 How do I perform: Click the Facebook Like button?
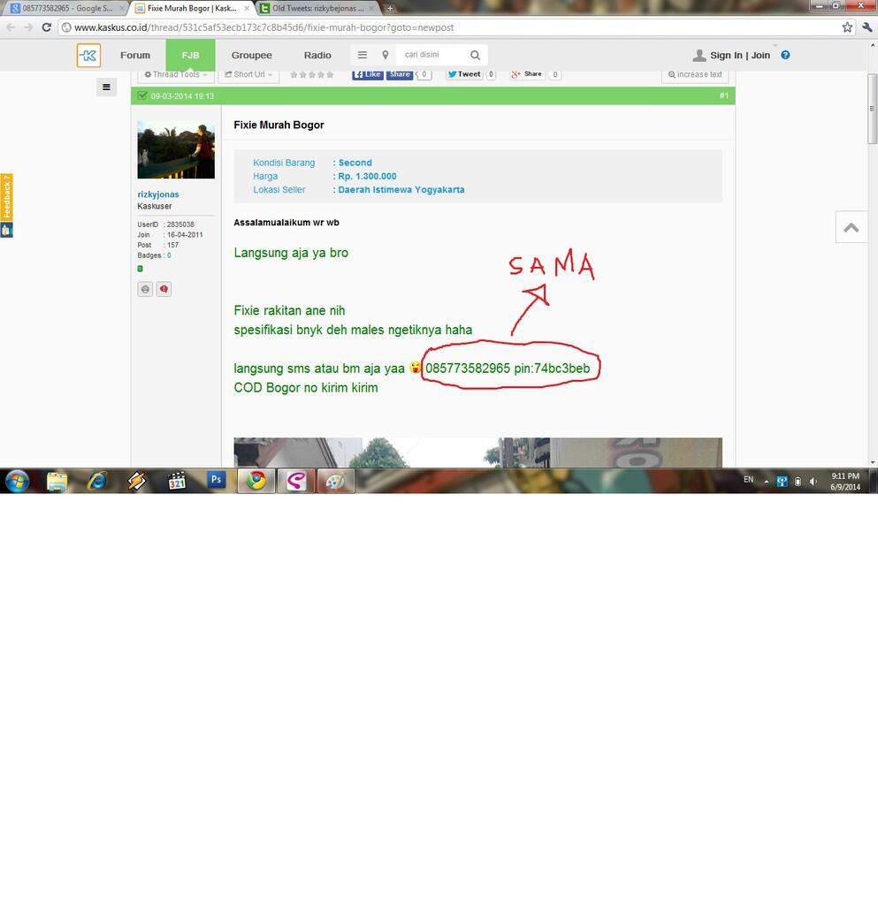[368, 74]
